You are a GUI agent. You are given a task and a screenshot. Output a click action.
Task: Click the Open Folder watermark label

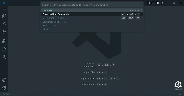tap(88, 79)
